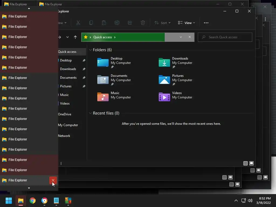Open the View dropdown

click(x=187, y=23)
